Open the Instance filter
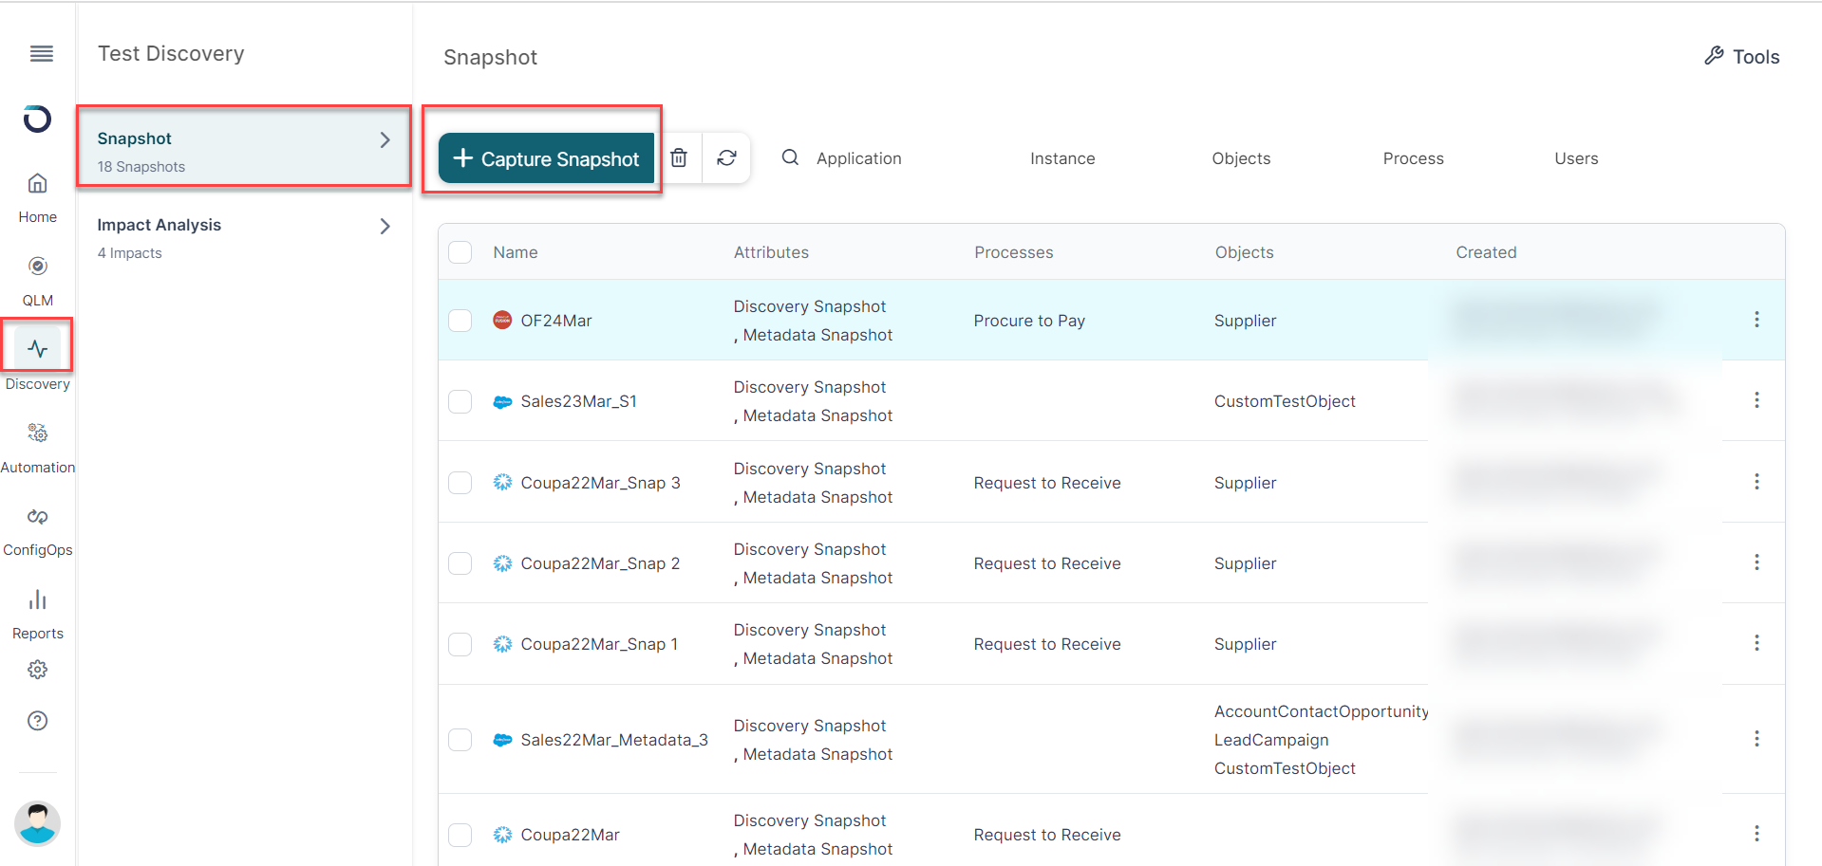Screen dimensions: 1822x866 click(x=1062, y=158)
